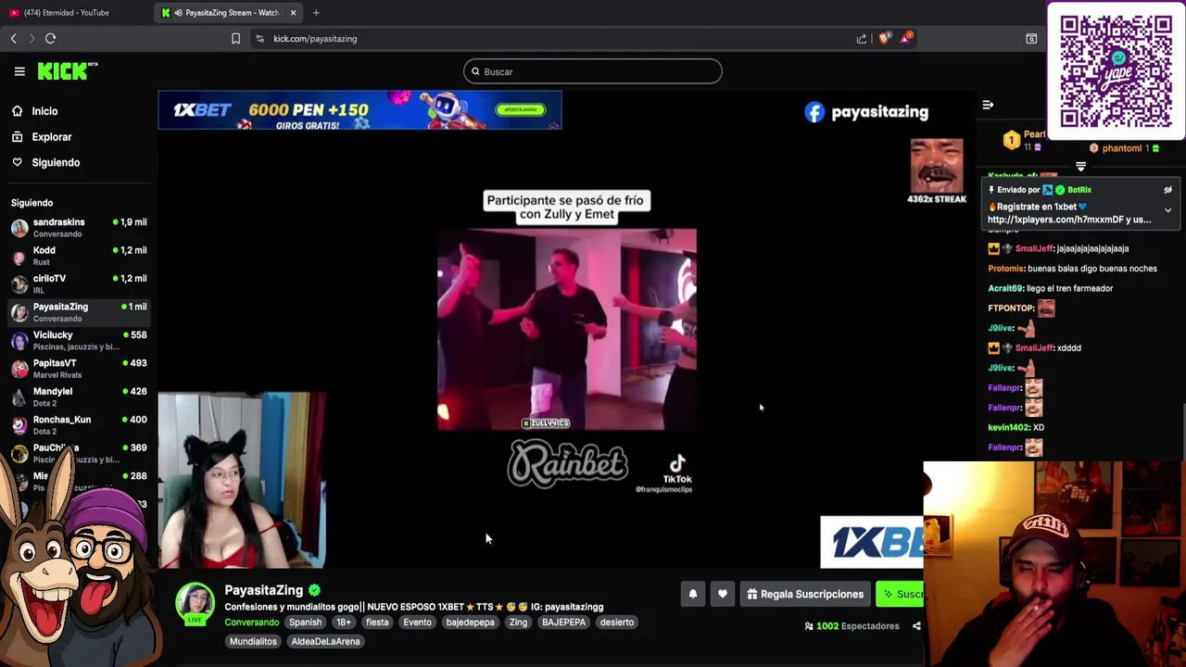The width and height of the screenshot is (1186, 667).
Task: Click Regala Suscripciones button
Action: click(x=805, y=595)
